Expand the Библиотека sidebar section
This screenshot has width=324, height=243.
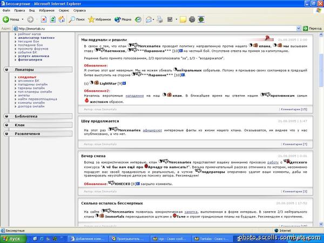[38, 116]
